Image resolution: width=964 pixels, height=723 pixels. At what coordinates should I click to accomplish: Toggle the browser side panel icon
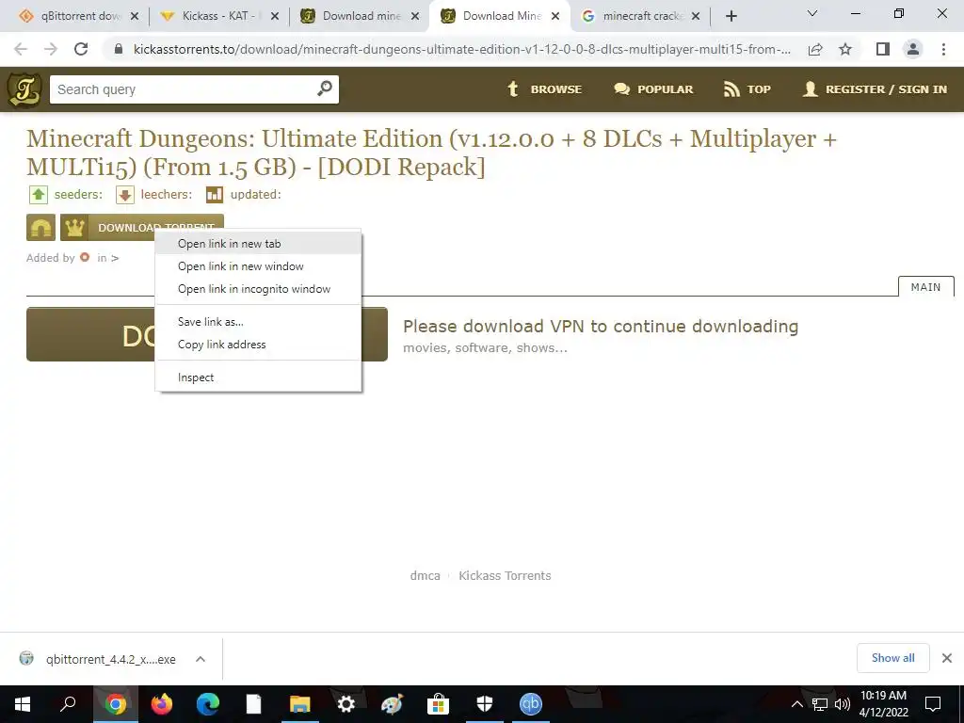[x=883, y=49]
